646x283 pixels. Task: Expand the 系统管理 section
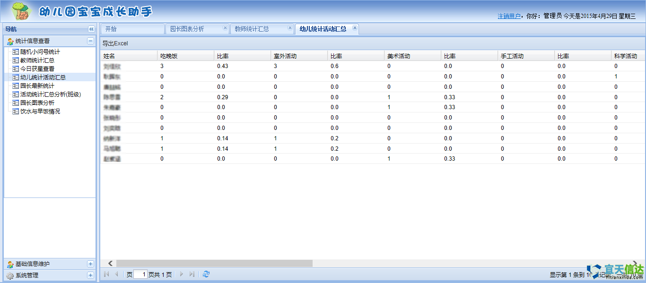(90, 275)
